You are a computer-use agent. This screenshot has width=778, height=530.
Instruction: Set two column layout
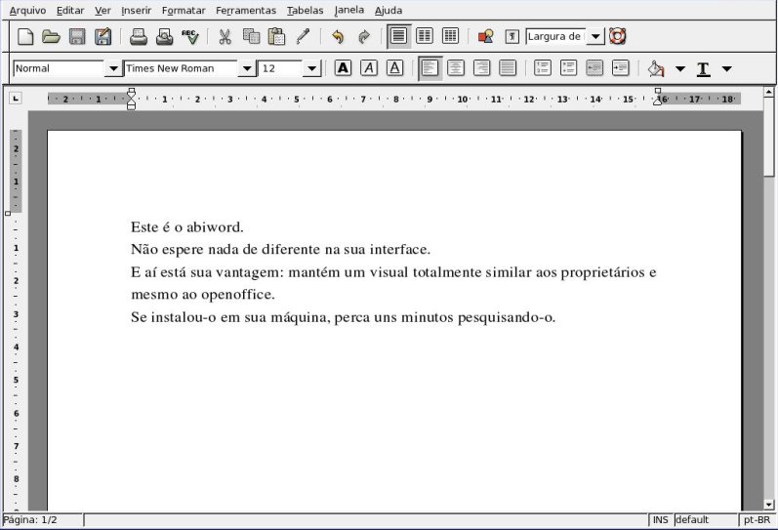point(425,36)
